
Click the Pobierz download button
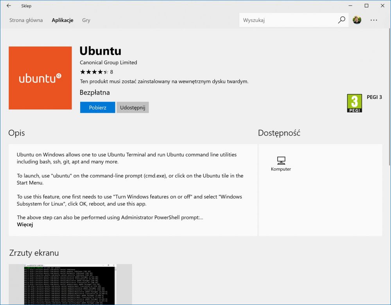(97, 107)
